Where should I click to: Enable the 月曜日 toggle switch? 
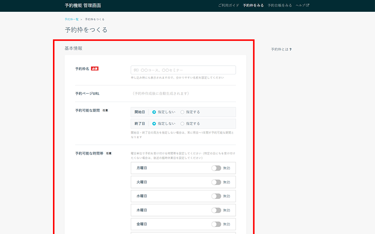pos(216,168)
